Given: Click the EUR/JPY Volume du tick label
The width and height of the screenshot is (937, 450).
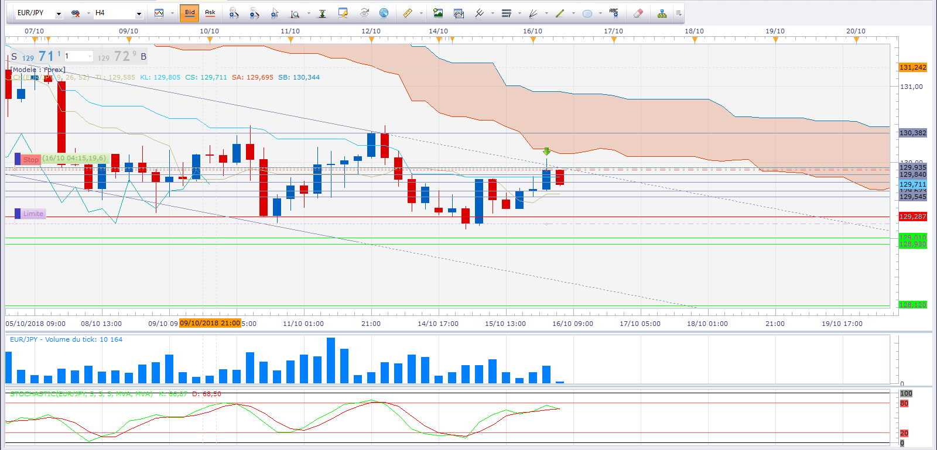Looking at the screenshot, I should tap(66, 339).
